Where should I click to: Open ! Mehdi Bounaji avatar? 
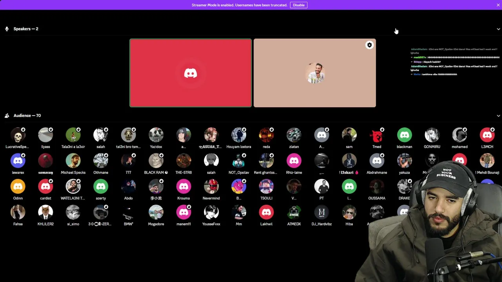coord(487,161)
